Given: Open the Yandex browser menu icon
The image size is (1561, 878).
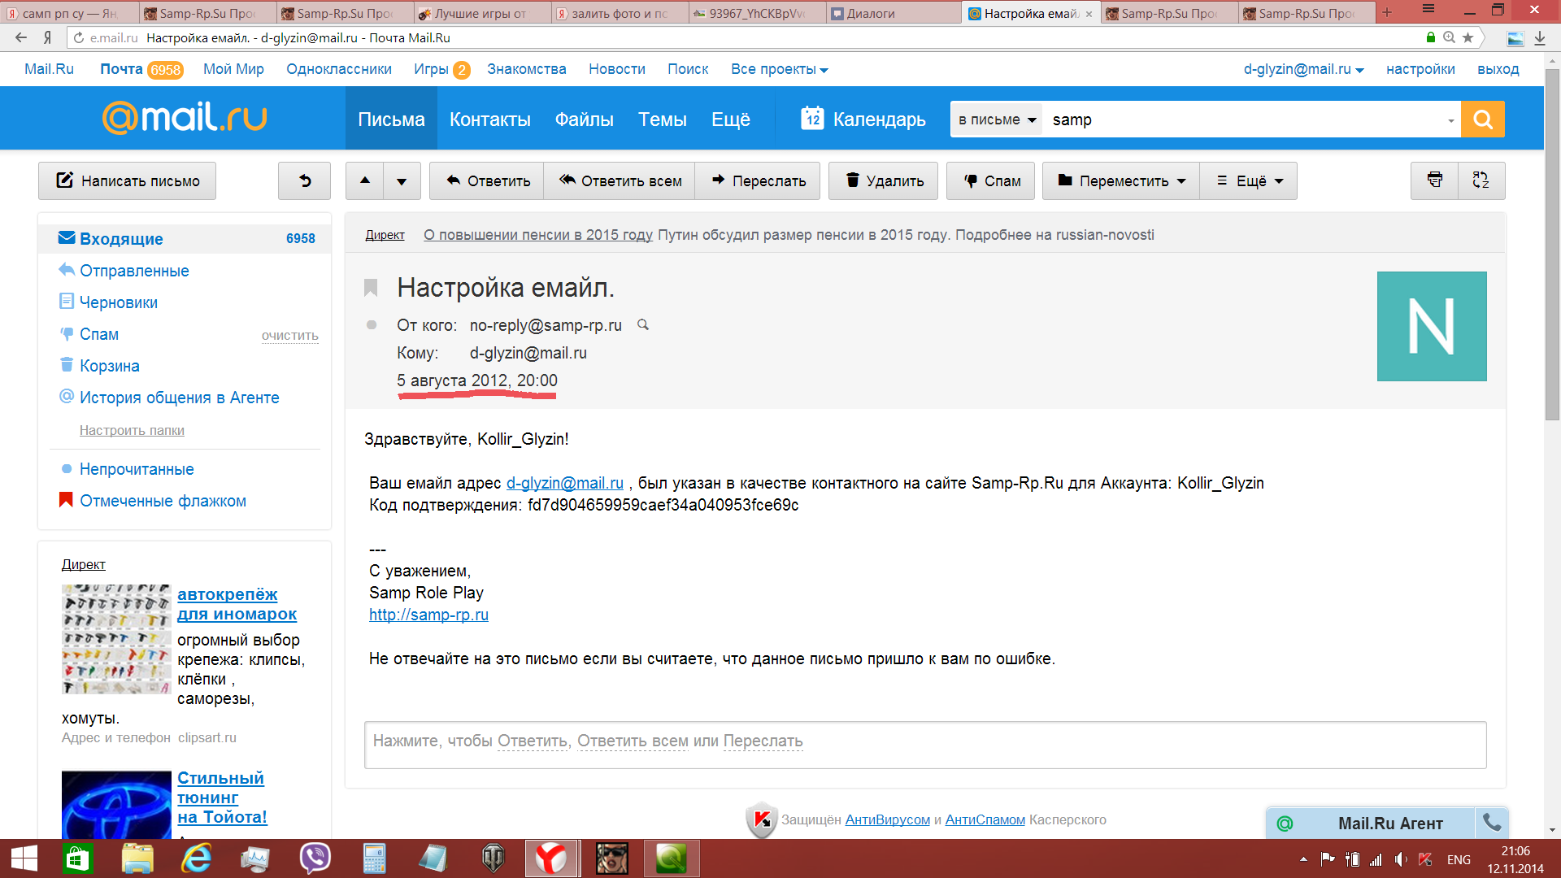Looking at the screenshot, I should coord(1428,10).
